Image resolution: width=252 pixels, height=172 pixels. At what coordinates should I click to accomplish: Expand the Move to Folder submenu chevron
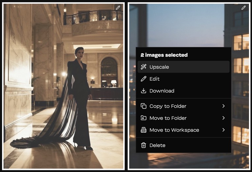pos(223,118)
